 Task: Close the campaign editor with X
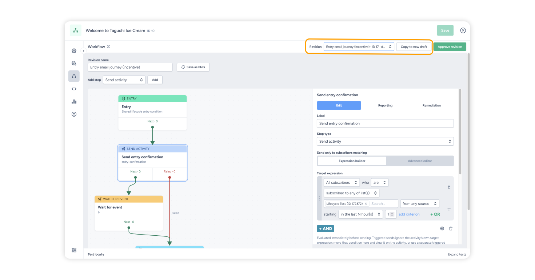coord(463,31)
